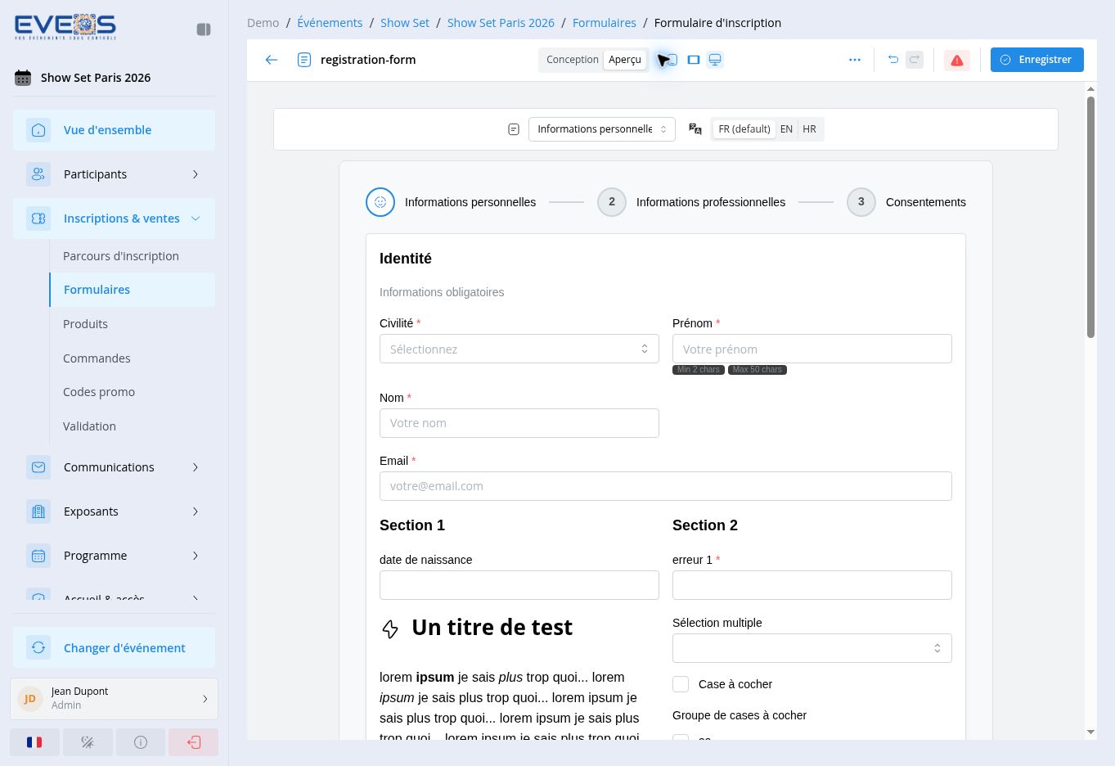The height and width of the screenshot is (766, 1115).
Task: Click the Communications envelope icon
Action: tap(38, 467)
